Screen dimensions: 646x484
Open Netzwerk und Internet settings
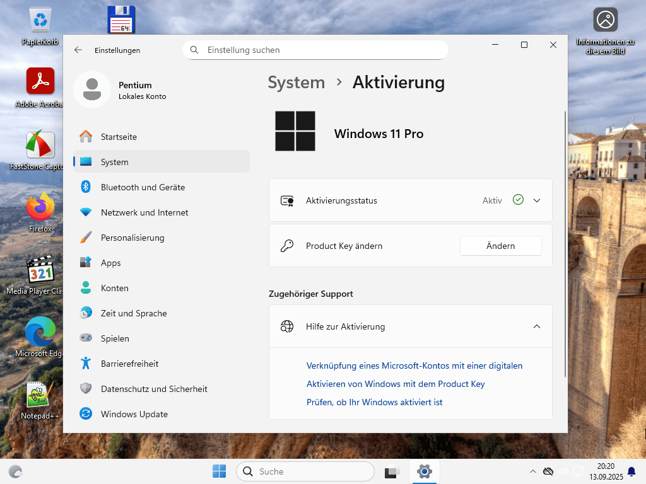[161, 212]
